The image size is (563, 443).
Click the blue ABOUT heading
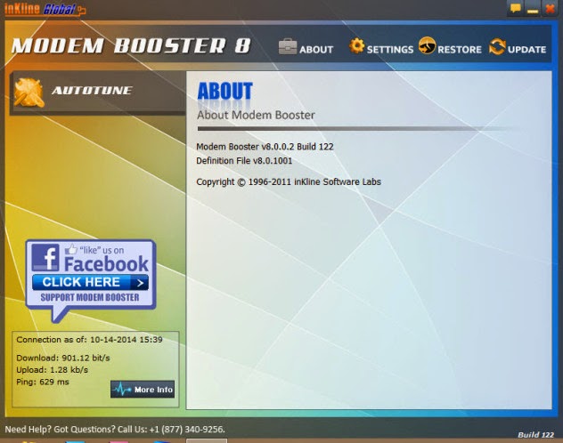coord(224,91)
